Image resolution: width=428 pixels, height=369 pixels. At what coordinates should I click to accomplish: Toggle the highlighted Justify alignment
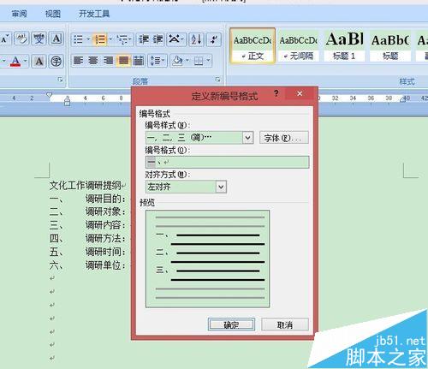tap(123, 61)
